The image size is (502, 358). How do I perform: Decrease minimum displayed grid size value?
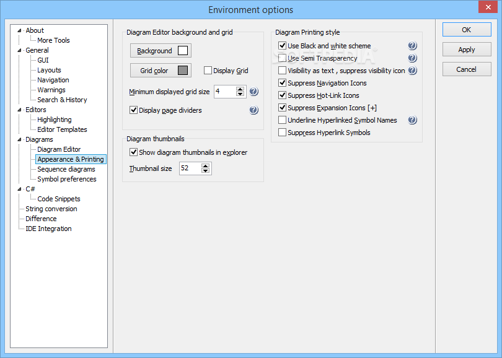[240, 94]
